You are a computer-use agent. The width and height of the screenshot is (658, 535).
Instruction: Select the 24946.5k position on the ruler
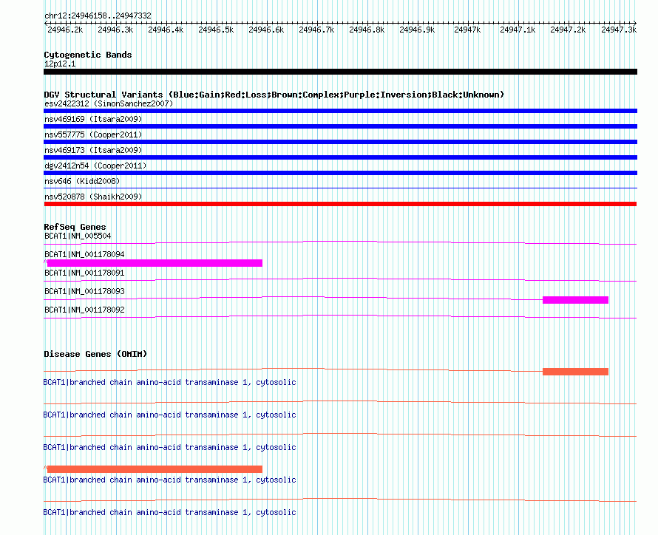click(216, 30)
